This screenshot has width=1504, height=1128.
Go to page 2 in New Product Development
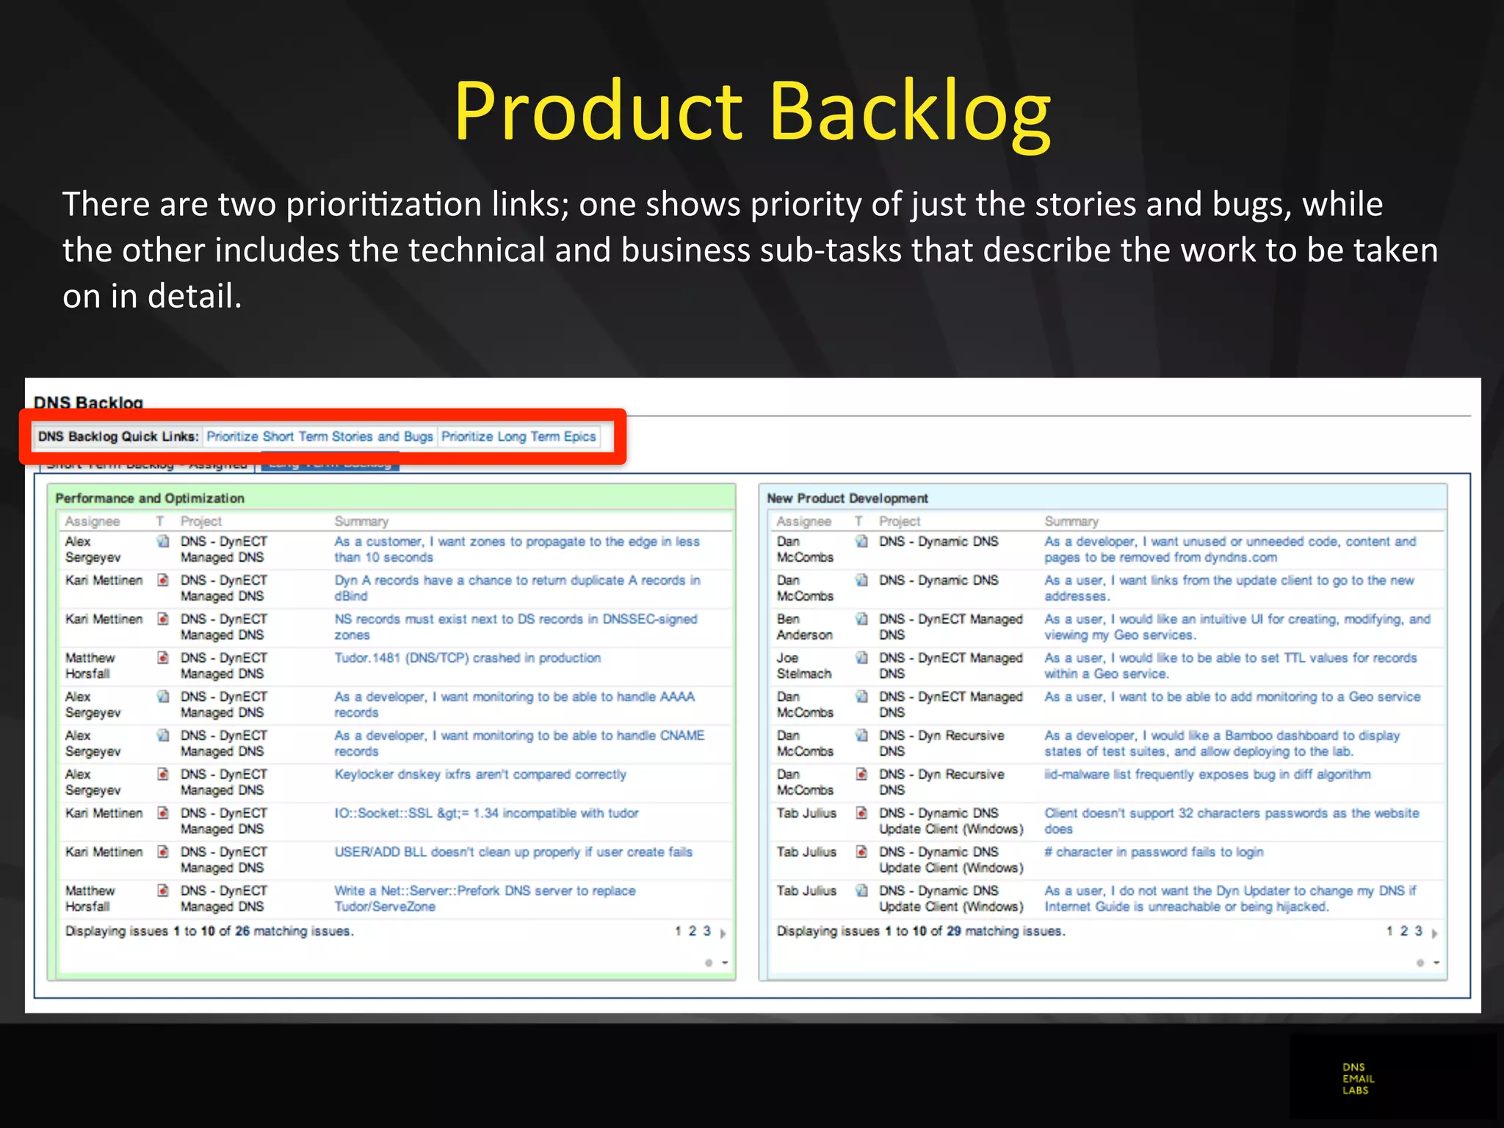pyautogui.click(x=1403, y=931)
